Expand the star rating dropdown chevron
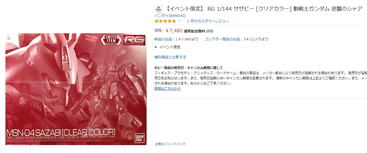 [180, 21]
